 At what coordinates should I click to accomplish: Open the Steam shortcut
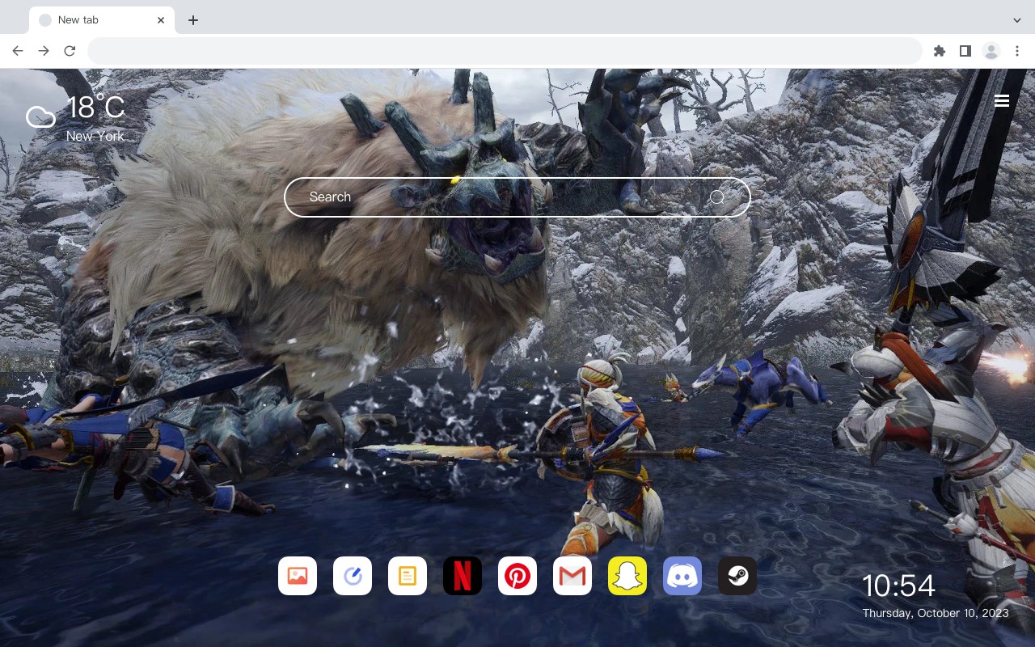tap(737, 576)
